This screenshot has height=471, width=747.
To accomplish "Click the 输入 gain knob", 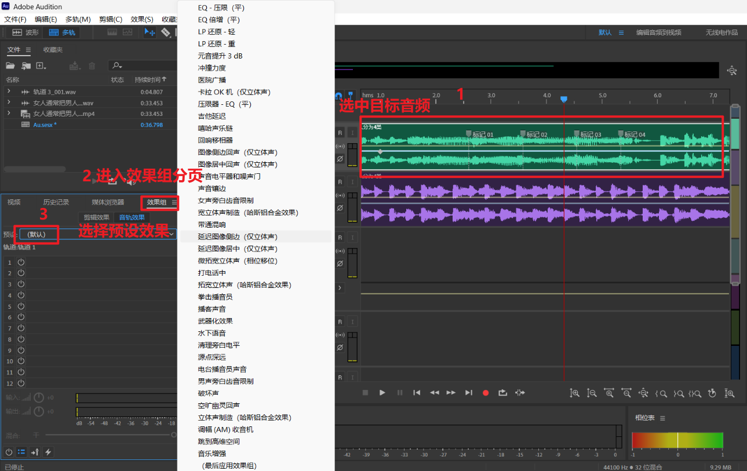I will [39, 397].
